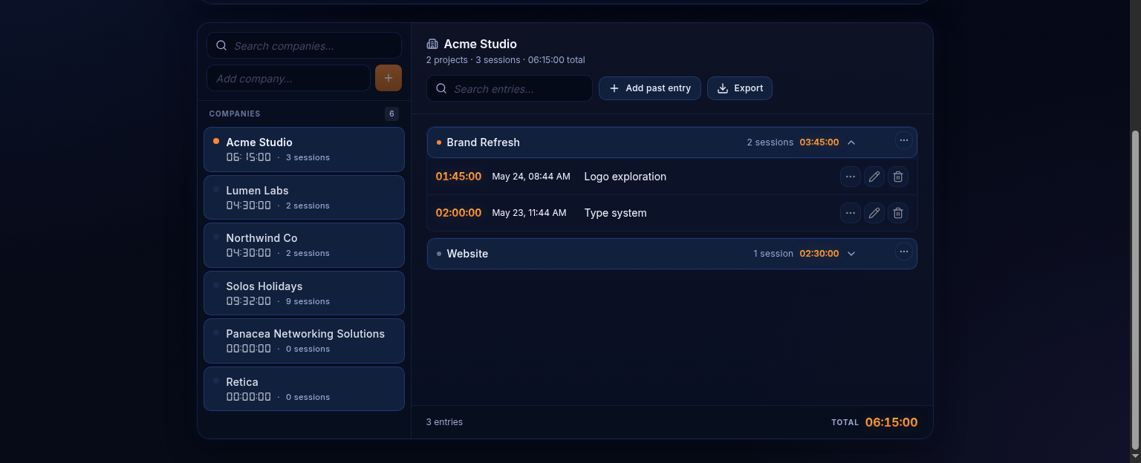
Task: Click the Acme Studio header title
Action: [480, 44]
